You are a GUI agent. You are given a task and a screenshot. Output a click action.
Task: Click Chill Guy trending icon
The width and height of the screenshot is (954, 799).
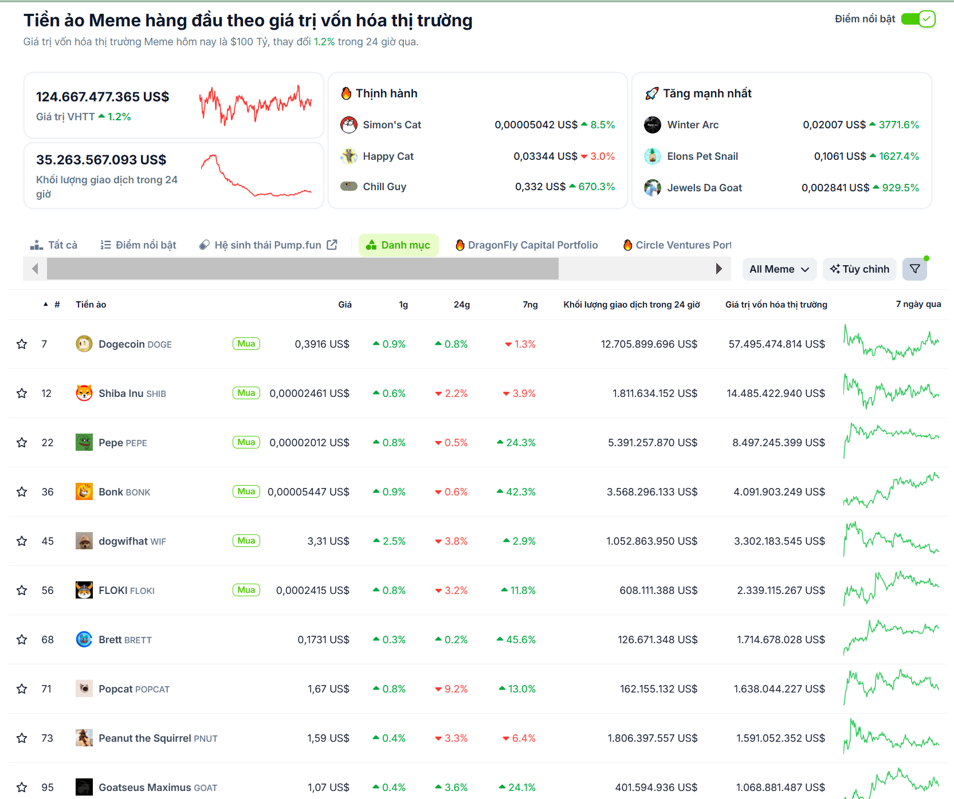tap(349, 186)
